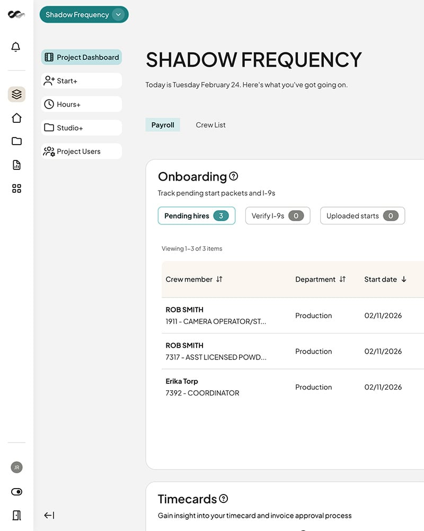
Task: Click the exit door icon
Action: click(x=16, y=516)
